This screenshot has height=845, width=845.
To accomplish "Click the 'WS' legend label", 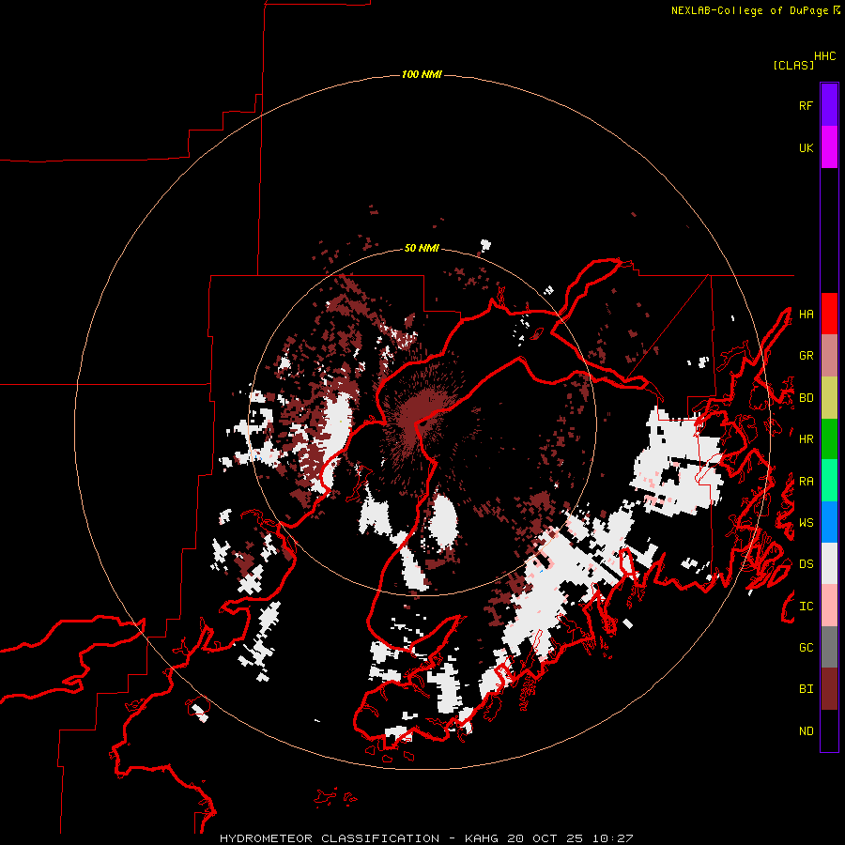I will point(807,523).
